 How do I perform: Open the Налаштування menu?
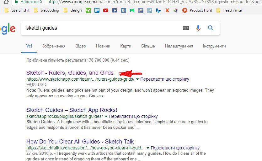pyautogui.click(x=179, y=46)
